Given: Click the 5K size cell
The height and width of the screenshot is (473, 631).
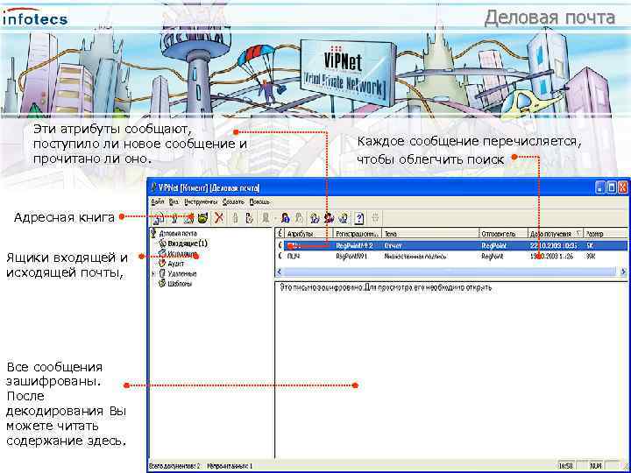Looking at the screenshot, I should pos(591,245).
